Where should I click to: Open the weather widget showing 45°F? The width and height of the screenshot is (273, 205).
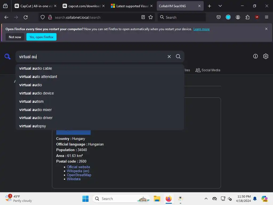click(x=18, y=199)
